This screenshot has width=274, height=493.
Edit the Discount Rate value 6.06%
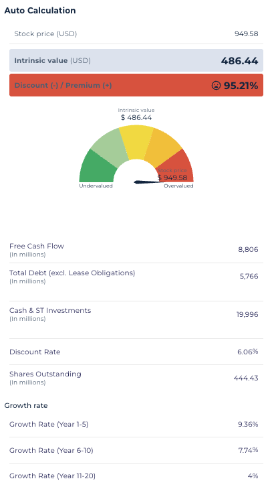pyautogui.click(x=248, y=352)
